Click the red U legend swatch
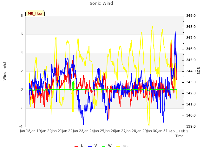This screenshot has height=152, width=203. [76, 146]
